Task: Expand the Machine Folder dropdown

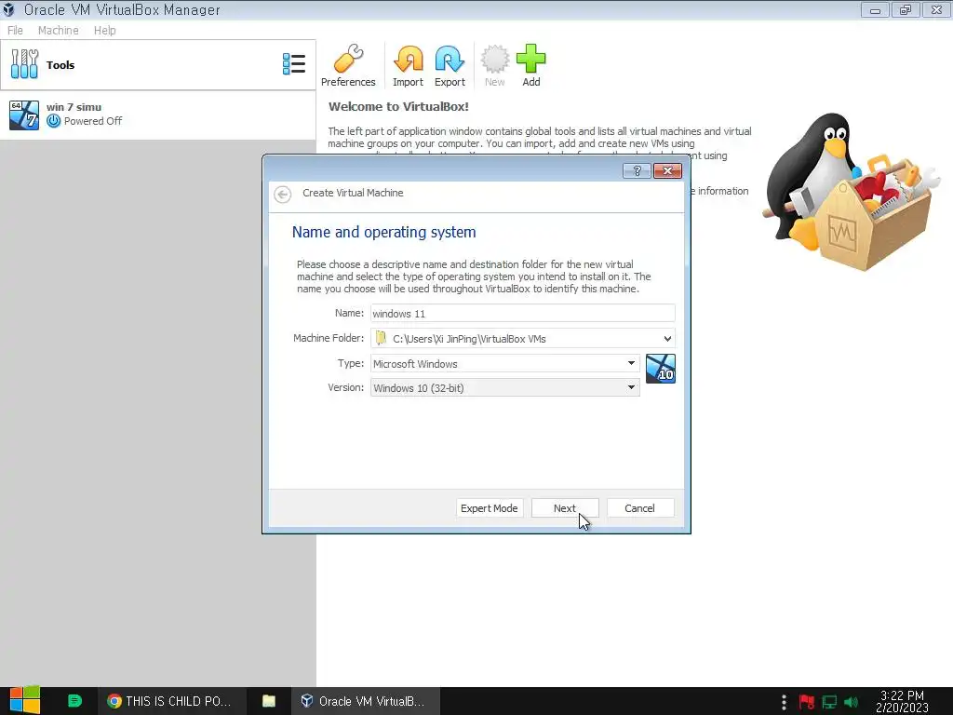Action: click(667, 339)
